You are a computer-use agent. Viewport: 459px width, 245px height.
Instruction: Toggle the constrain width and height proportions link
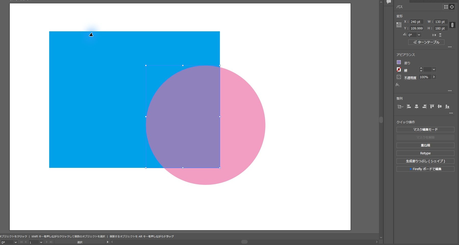[452, 25]
